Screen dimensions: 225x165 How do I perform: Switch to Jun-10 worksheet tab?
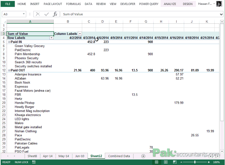coord(80,156)
